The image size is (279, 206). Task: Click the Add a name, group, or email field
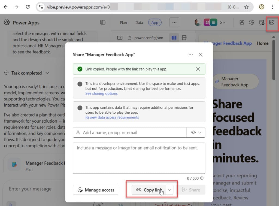[x=123, y=132]
